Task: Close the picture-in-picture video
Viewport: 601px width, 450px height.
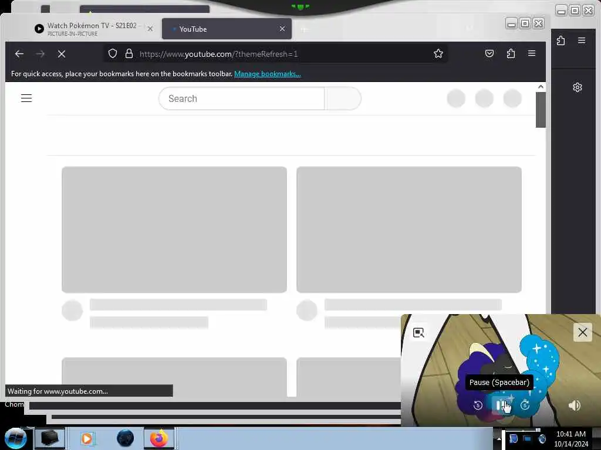Action: (583, 332)
